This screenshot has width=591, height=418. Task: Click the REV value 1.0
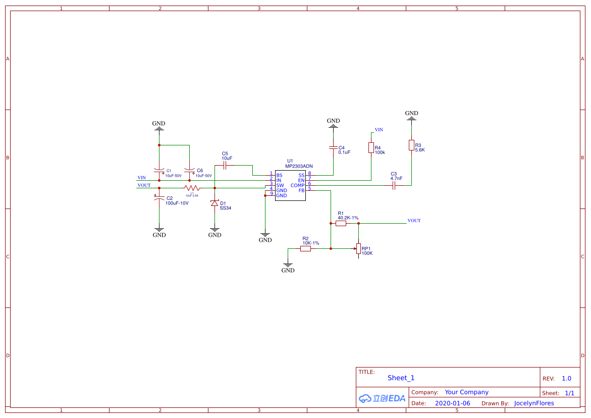click(566, 379)
